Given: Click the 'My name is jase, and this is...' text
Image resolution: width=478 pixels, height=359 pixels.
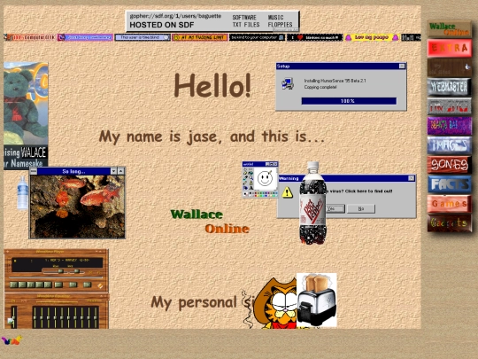Looking at the screenshot, I should (x=212, y=137).
